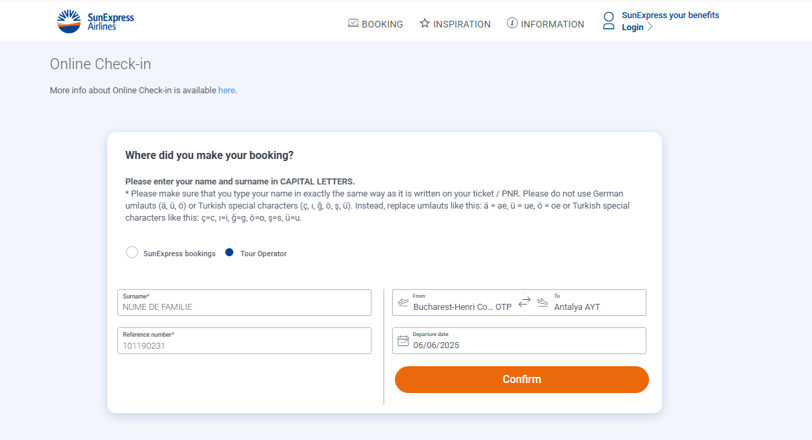Click the departing plane icon in From field

click(403, 302)
